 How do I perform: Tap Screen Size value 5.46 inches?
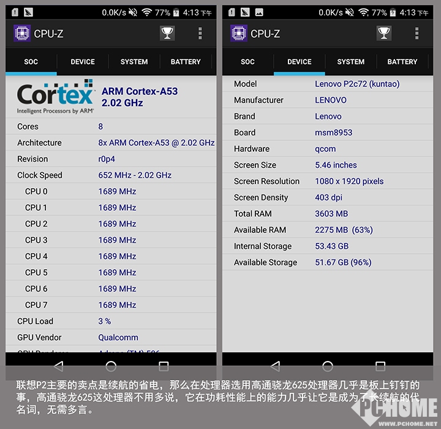[x=336, y=165]
